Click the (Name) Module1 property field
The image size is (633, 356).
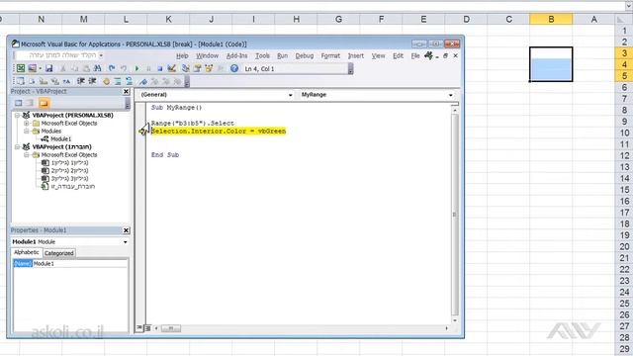click(x=70, y=264)
